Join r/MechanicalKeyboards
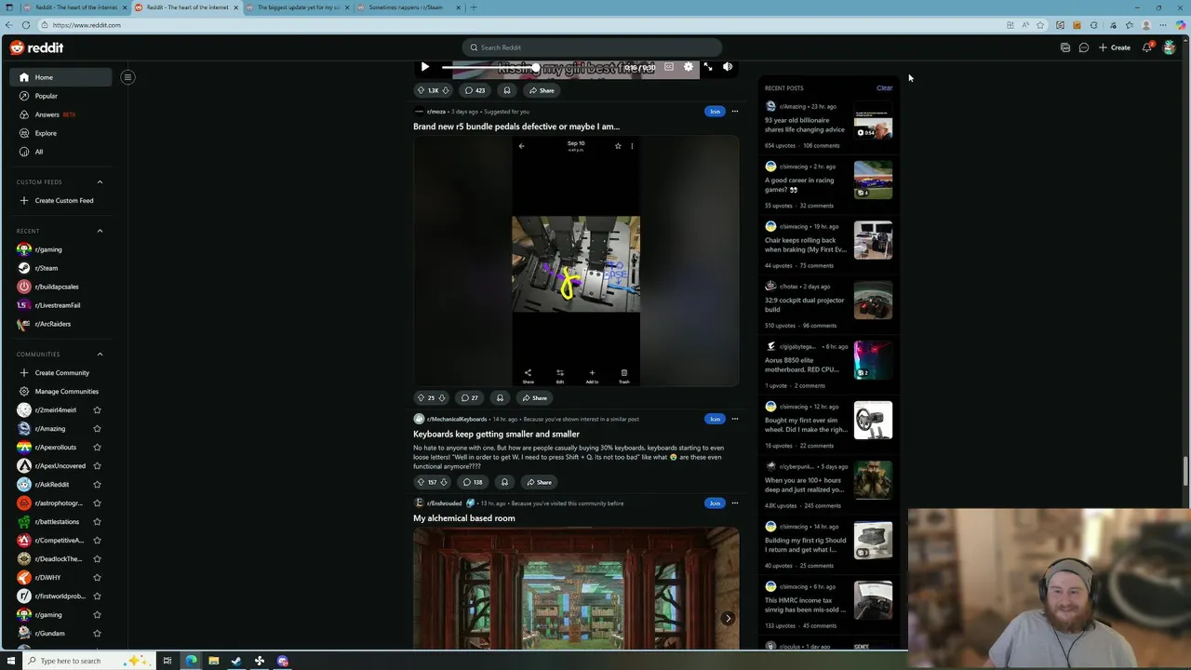The height and width of the screenshot is (670, 1191). [715, 419]
